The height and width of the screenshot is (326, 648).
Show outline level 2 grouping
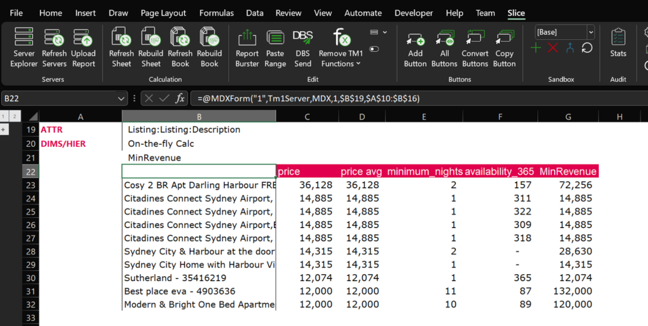[x=14, y=116]
